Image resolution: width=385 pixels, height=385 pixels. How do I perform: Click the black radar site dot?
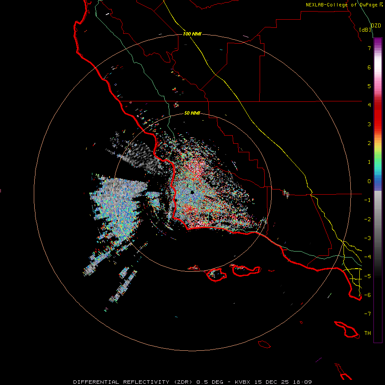point(192,192)
